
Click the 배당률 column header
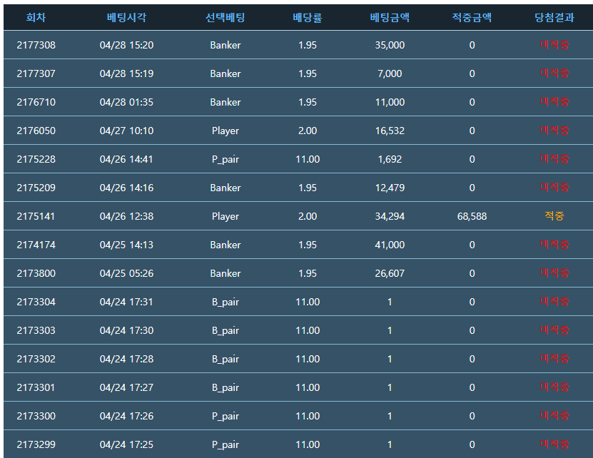tap(308, 18)
